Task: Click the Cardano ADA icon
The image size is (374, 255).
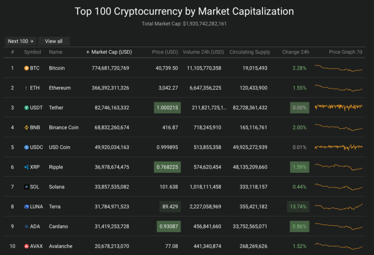Action: tap(26, 227)
